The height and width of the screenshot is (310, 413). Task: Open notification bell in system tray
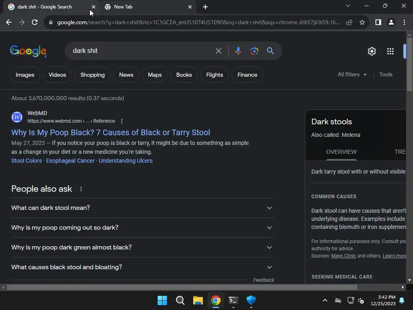pyautogui.click(x=402, y=300)
